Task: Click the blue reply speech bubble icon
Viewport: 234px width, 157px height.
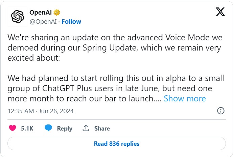Action: coord(48,128)
